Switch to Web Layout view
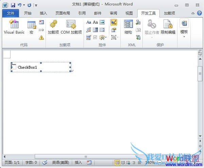The height and width of the screenshot is (168, 204). 129,163
